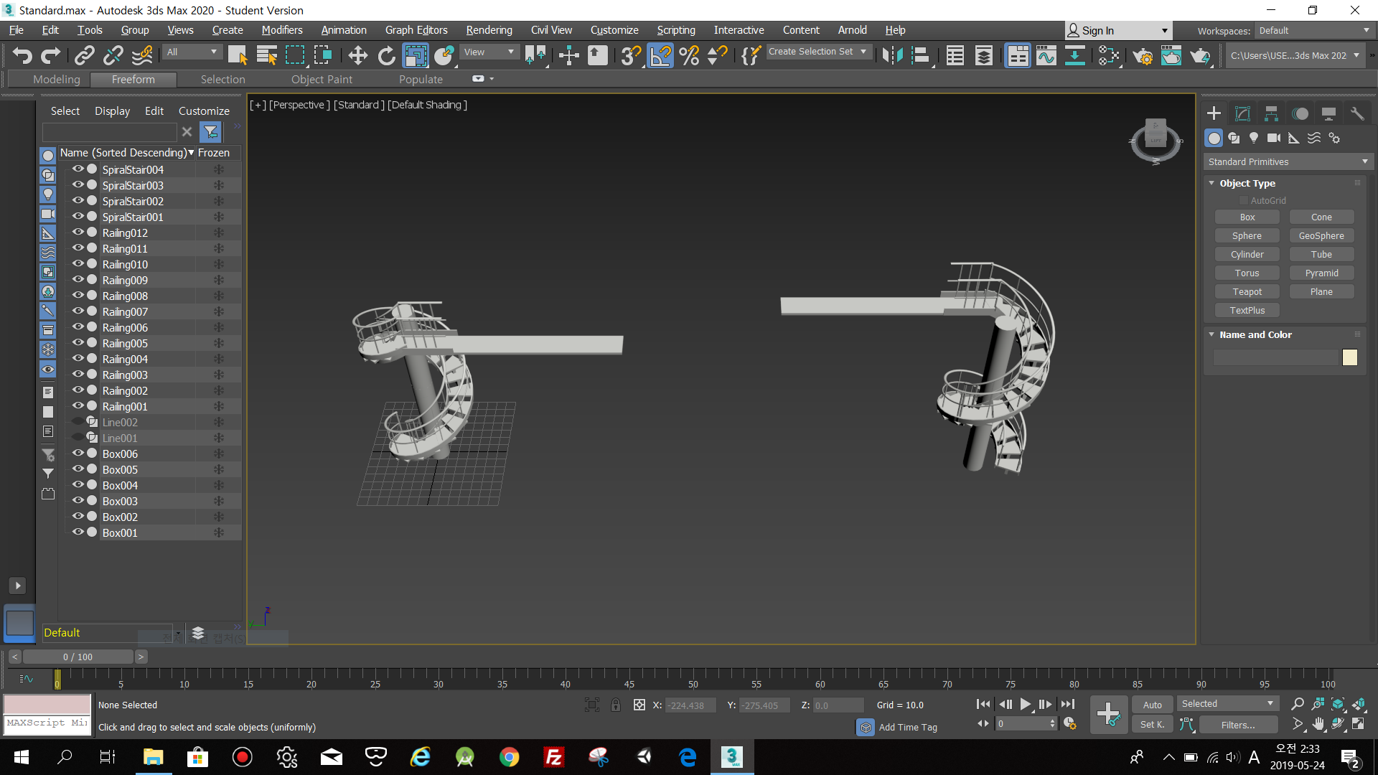This screenshot has height=775, width=1378.
Task: Click the Lights category icon
Action: pyautogui.click(x=1253, y=138)
